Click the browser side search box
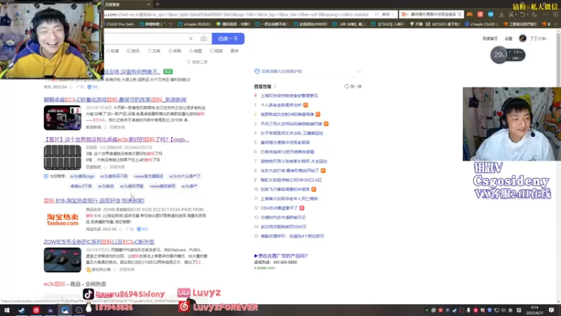Image resolution: width=561 pixels, height=316 pixels. coord(431,14)
